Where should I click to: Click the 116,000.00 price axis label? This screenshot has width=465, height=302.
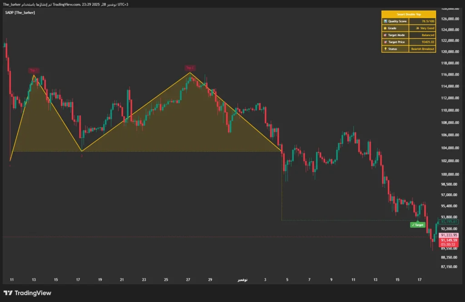pos(450,75)
